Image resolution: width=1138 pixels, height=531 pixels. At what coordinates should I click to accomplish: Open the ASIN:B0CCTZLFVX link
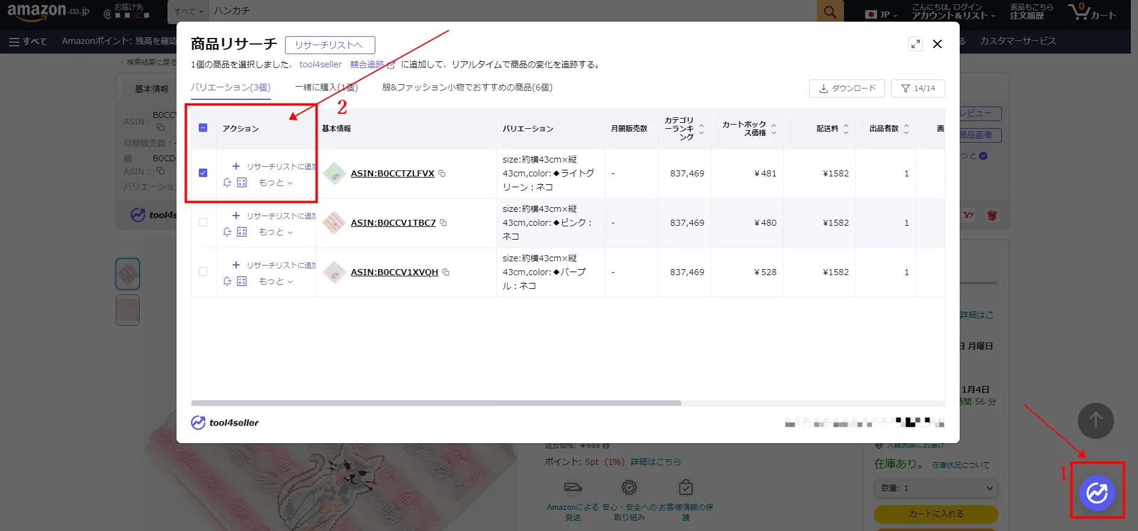point(393,173)
